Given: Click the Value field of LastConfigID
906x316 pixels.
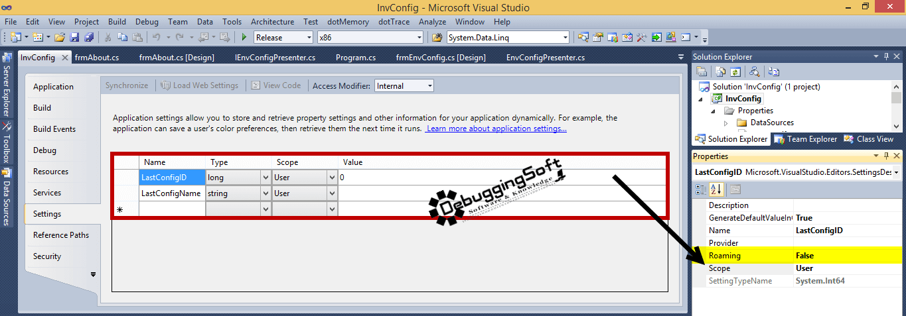Looking at the screenshot, I should click(x=502, y=178).
